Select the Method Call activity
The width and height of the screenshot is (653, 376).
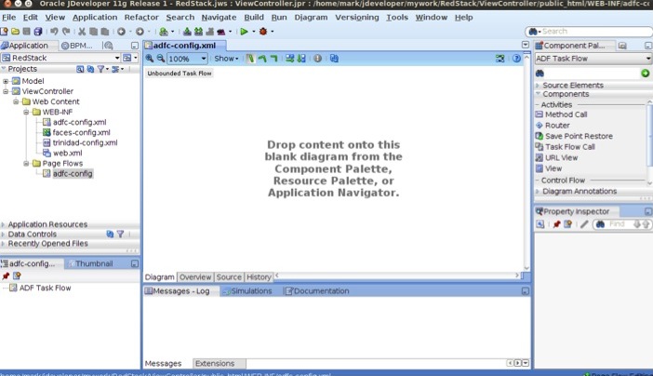(565, 114)
